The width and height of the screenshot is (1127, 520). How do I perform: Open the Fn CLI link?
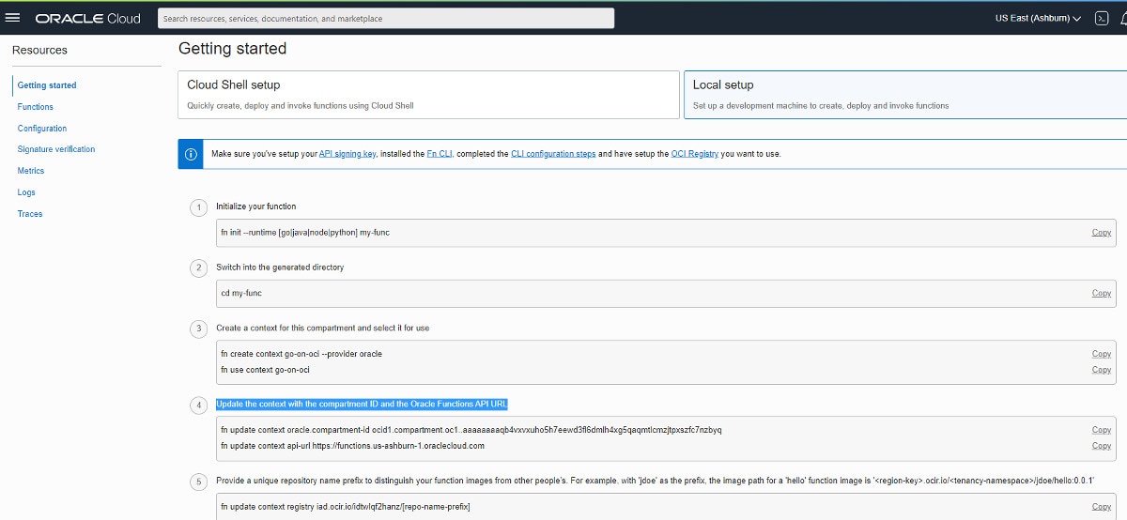pyautogui.click(x=440, y=154)
